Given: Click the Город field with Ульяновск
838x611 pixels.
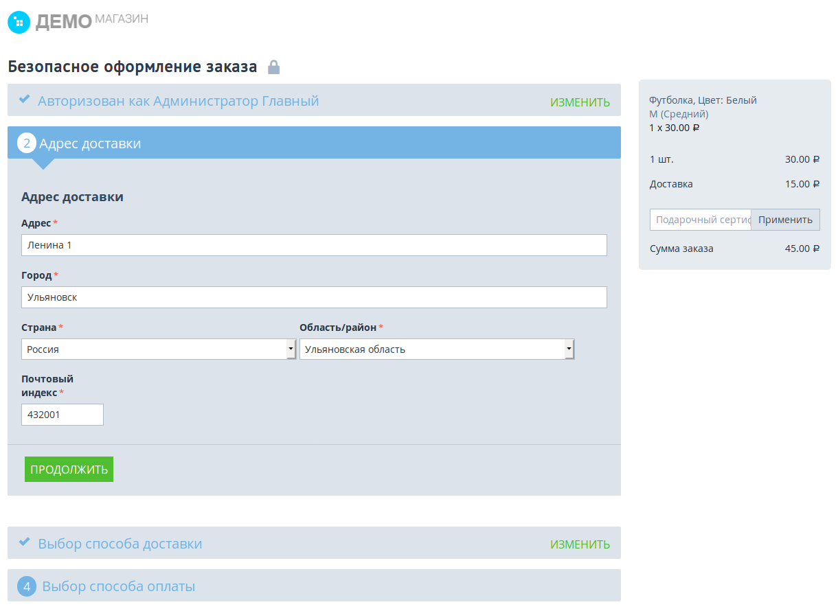Looking at the screenshot, I should [314, 297].
